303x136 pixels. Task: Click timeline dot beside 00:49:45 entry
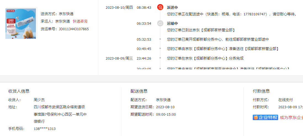tap(160, 48)
